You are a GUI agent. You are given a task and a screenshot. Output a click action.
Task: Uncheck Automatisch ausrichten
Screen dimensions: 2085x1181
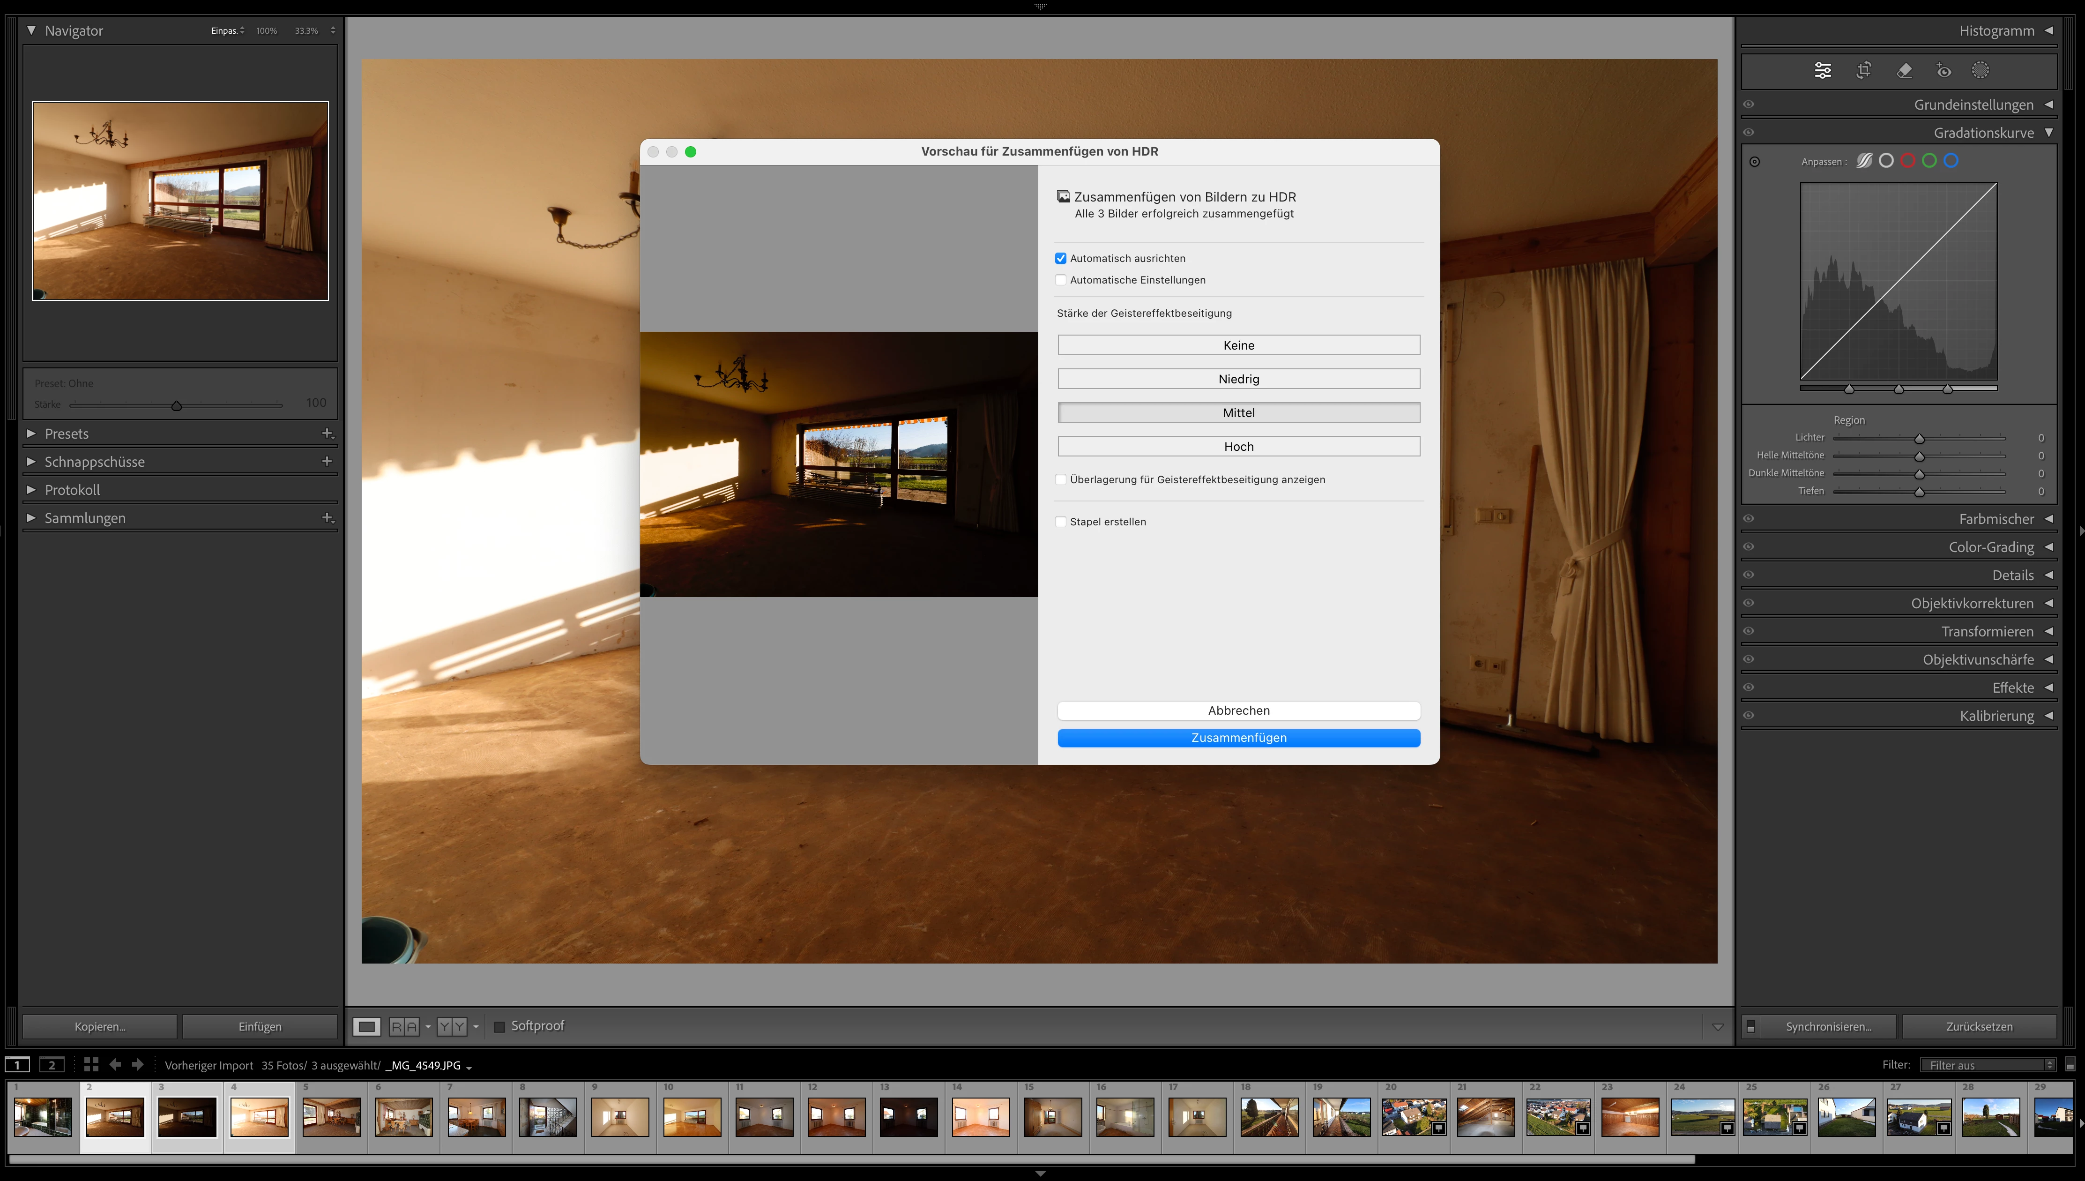(x=1061, y=258)
